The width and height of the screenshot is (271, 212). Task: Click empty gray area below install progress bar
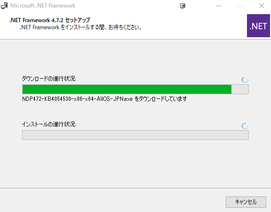coord(136,164)
